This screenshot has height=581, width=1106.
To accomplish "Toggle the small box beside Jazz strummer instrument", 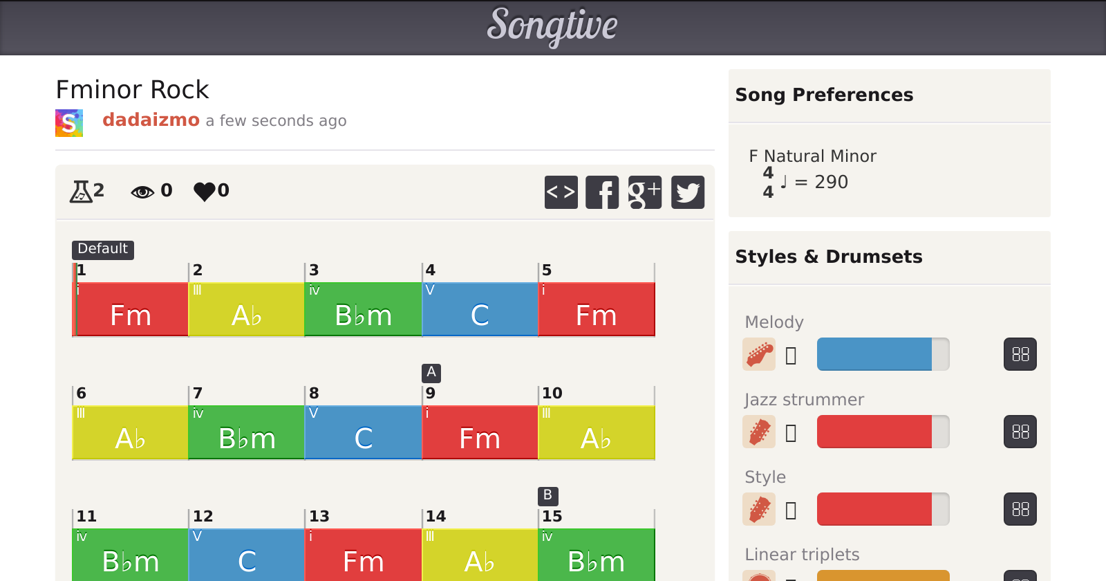I will 791,433.
